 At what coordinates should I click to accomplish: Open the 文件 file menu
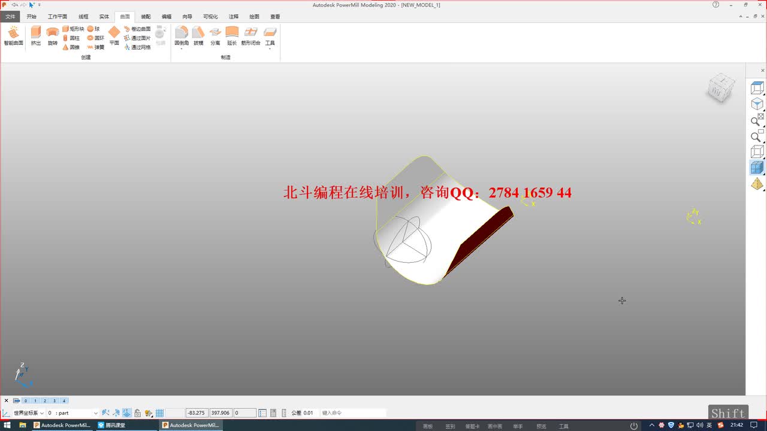coord(10,17)
